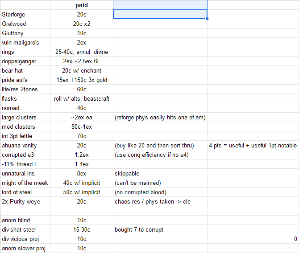Click the '20c x2' price cell
This screenshot has width=299, height=253.
(82, 24)
